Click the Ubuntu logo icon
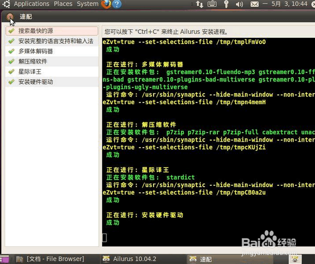 [6, 4]
